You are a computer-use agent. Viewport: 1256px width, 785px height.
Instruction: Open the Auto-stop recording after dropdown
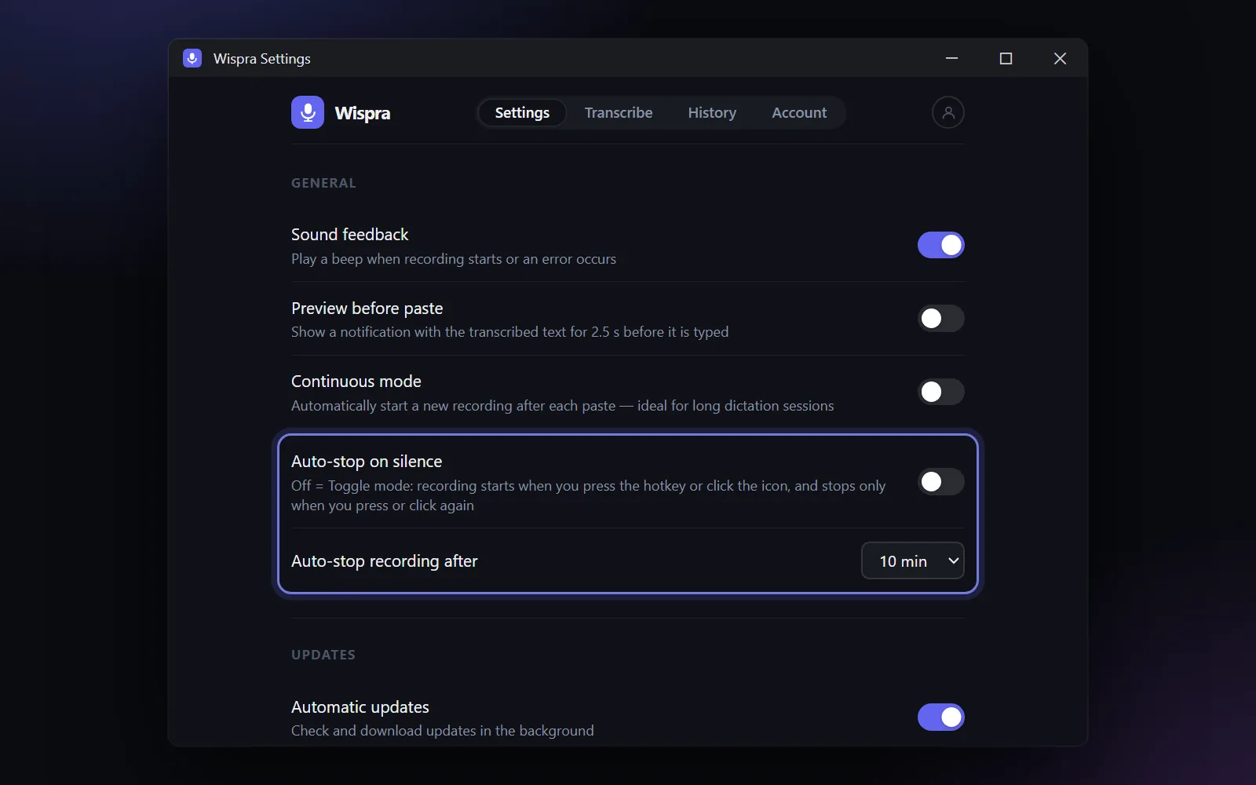pyautogui.click(x=913, y=560)
